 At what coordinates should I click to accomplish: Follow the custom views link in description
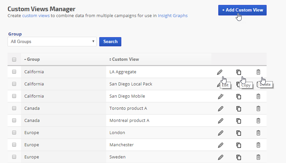[36, 15]
